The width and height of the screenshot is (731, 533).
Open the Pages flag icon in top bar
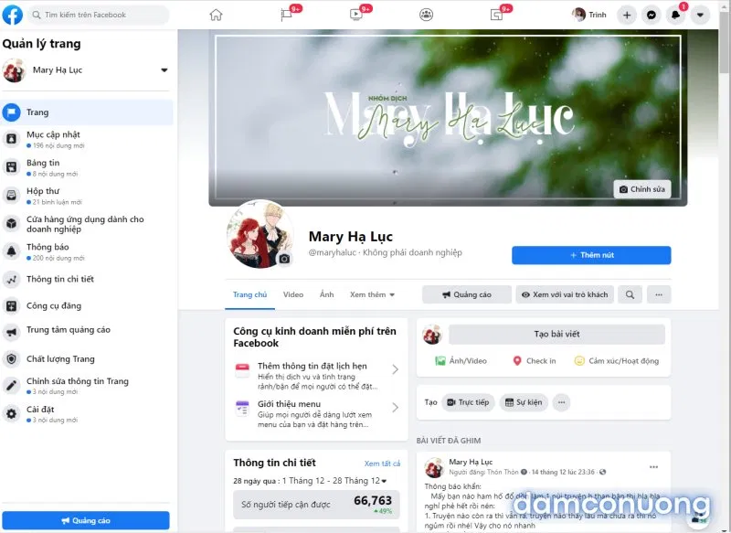click(286, 15)
